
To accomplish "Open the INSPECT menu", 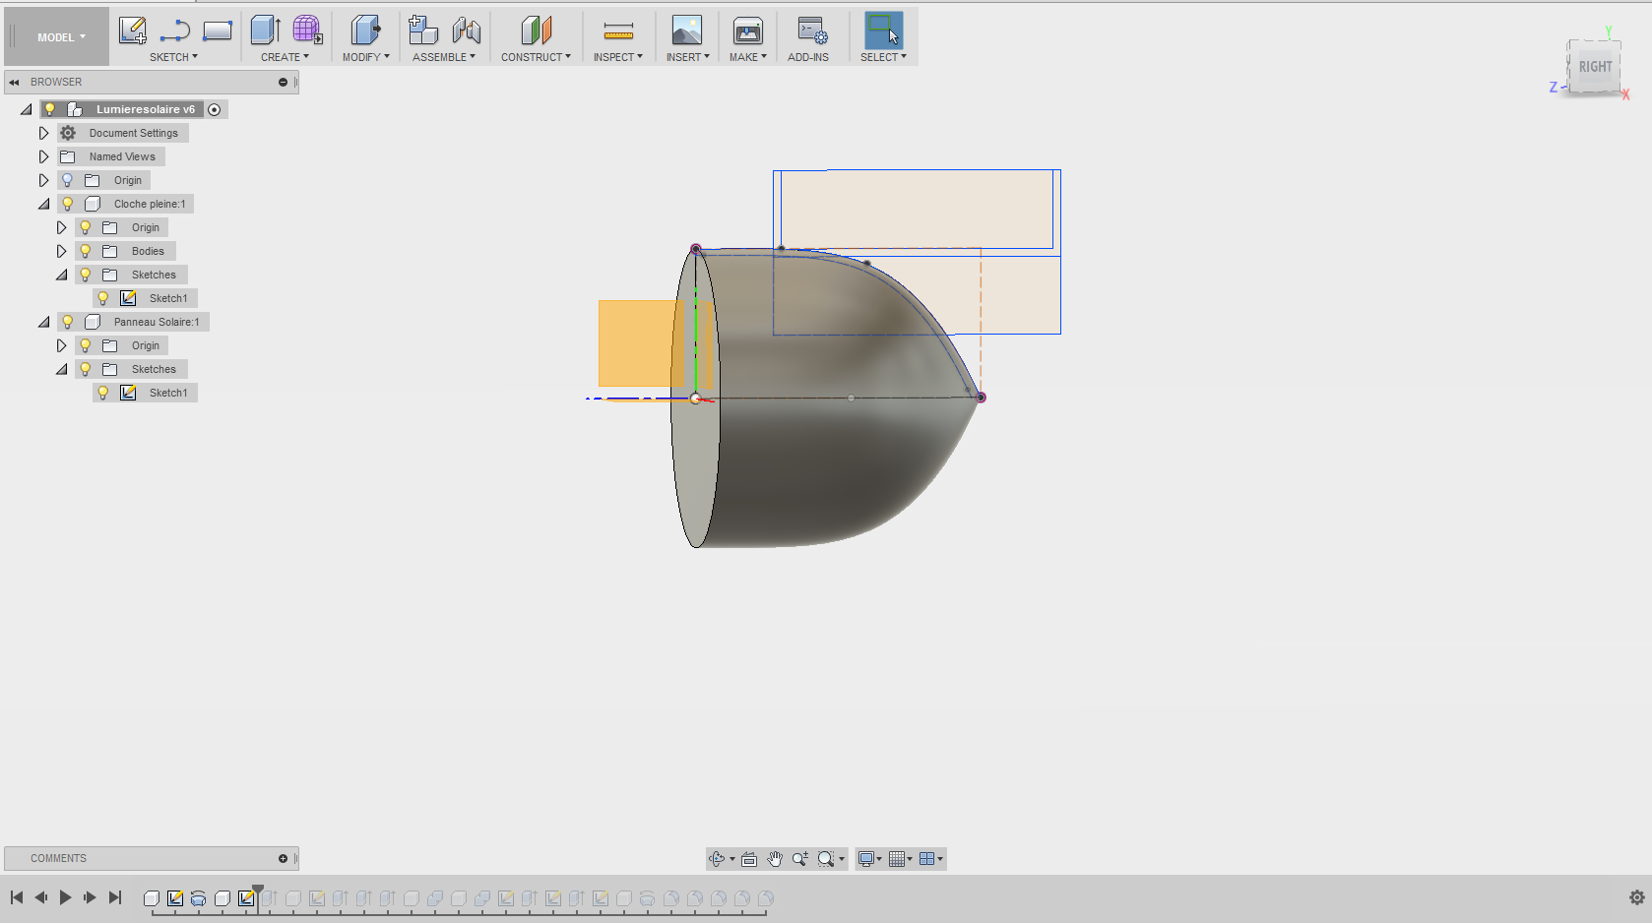I will click(x=617, y=57).
